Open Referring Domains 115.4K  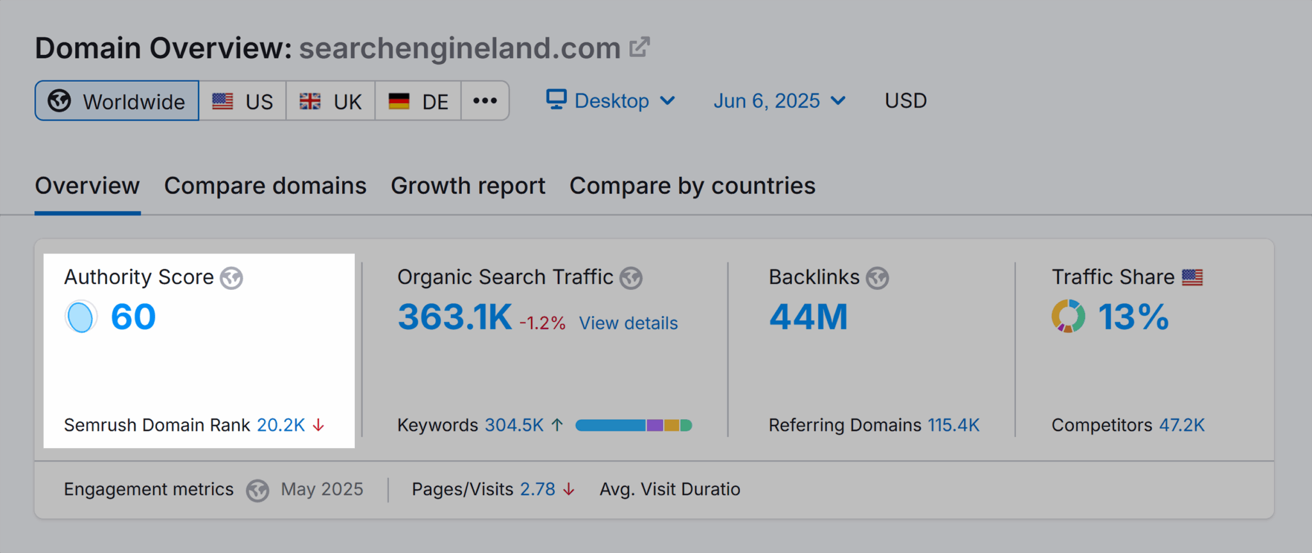point(953,425)
